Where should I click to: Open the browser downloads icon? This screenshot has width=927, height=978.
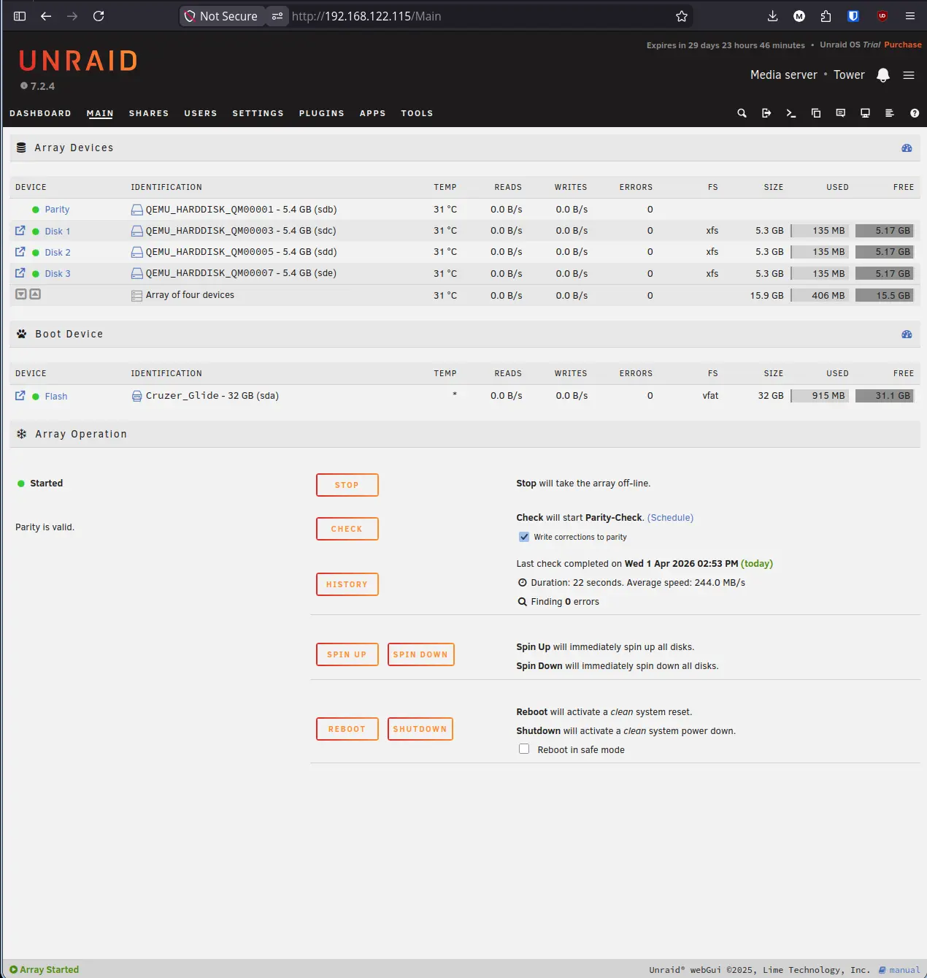click(x=772, y=16)
